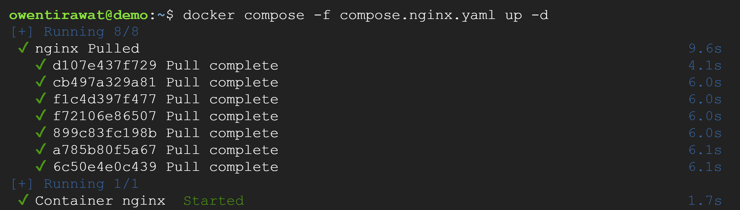Screen dimensions: 740x210
Task: Click the layer hash 6c50e4e0c439
Action: coord(105,167)
